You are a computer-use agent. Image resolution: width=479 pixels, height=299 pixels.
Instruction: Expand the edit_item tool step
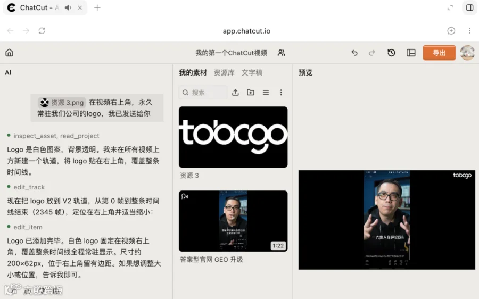[24, 227]
